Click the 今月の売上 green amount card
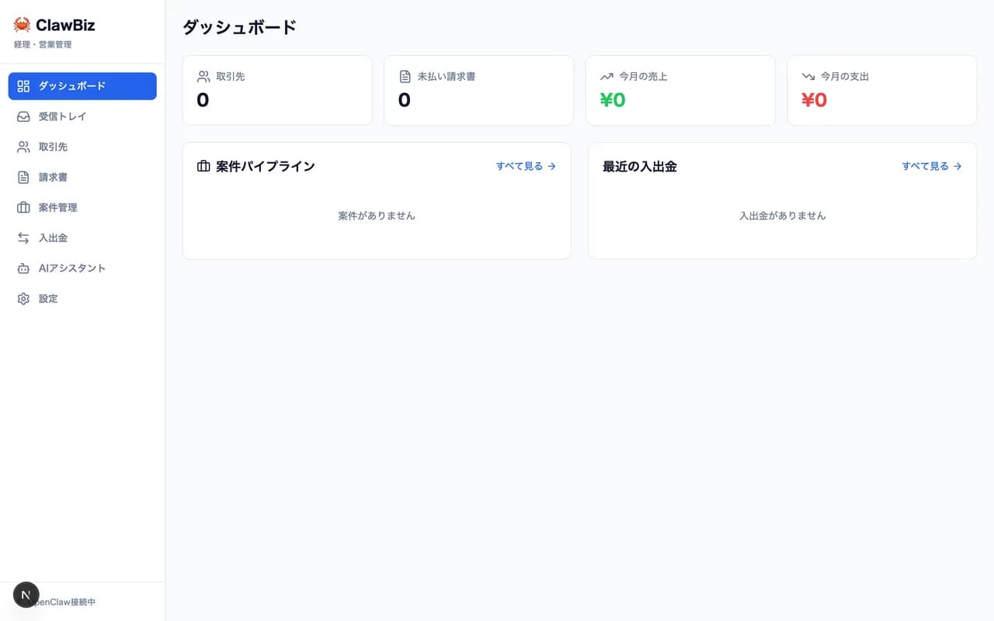Image resolution: width=994 pixels, height=621 pixels. 680,90
